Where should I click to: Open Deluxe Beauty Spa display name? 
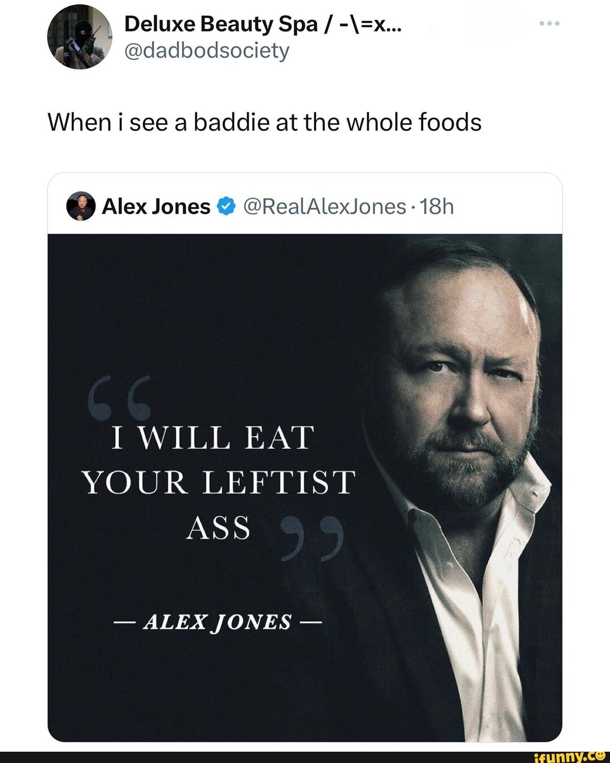point(263,24)
